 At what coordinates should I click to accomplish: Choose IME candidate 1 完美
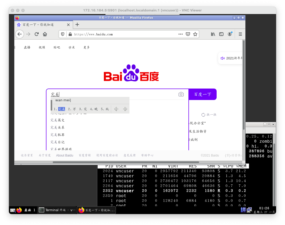pos(60,109)
